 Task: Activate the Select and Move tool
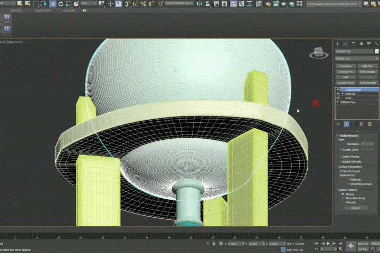coord(53,4)
